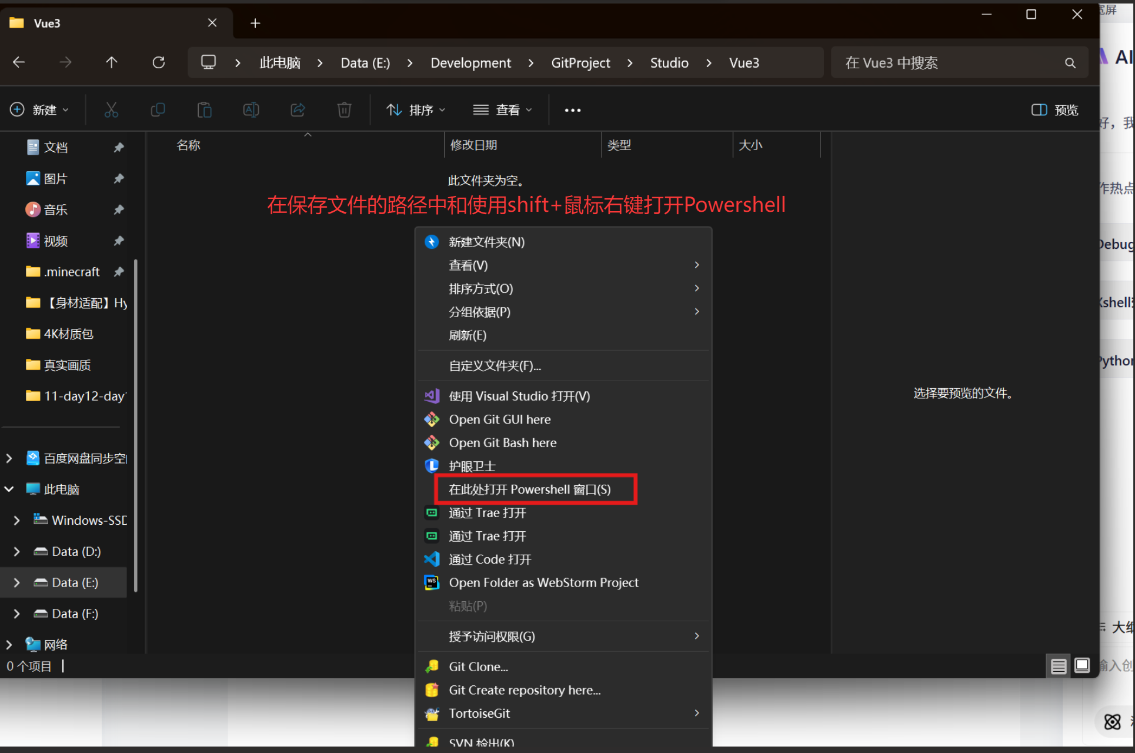Click the Refresh arrow in navigation bar
The height and width of the screenshot is (753, 1135).
point(159,62)
